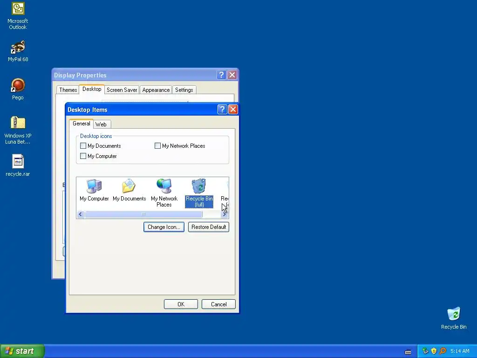Click the on-screen keyboard taskbar icon
This screenshot has width=477, height=358.
click(x=408, y=351)
